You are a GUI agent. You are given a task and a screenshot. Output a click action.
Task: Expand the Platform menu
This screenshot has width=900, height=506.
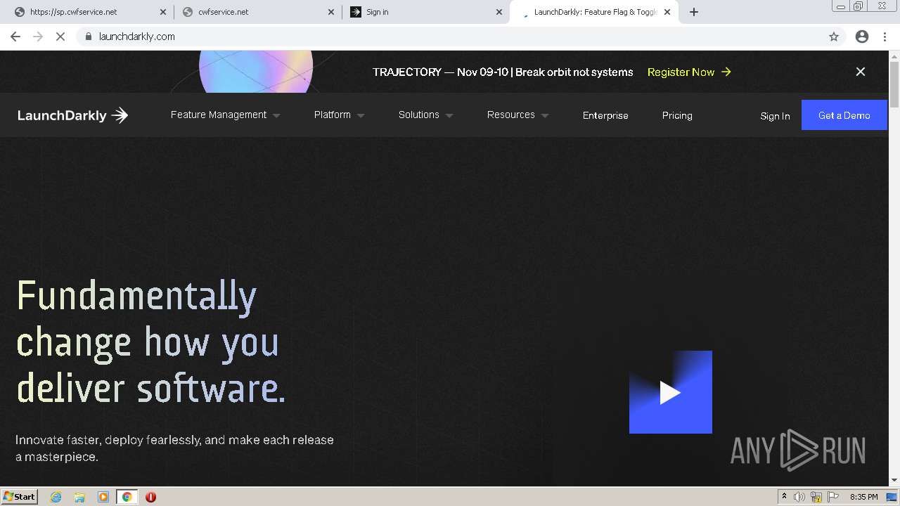tap(339, 115)
